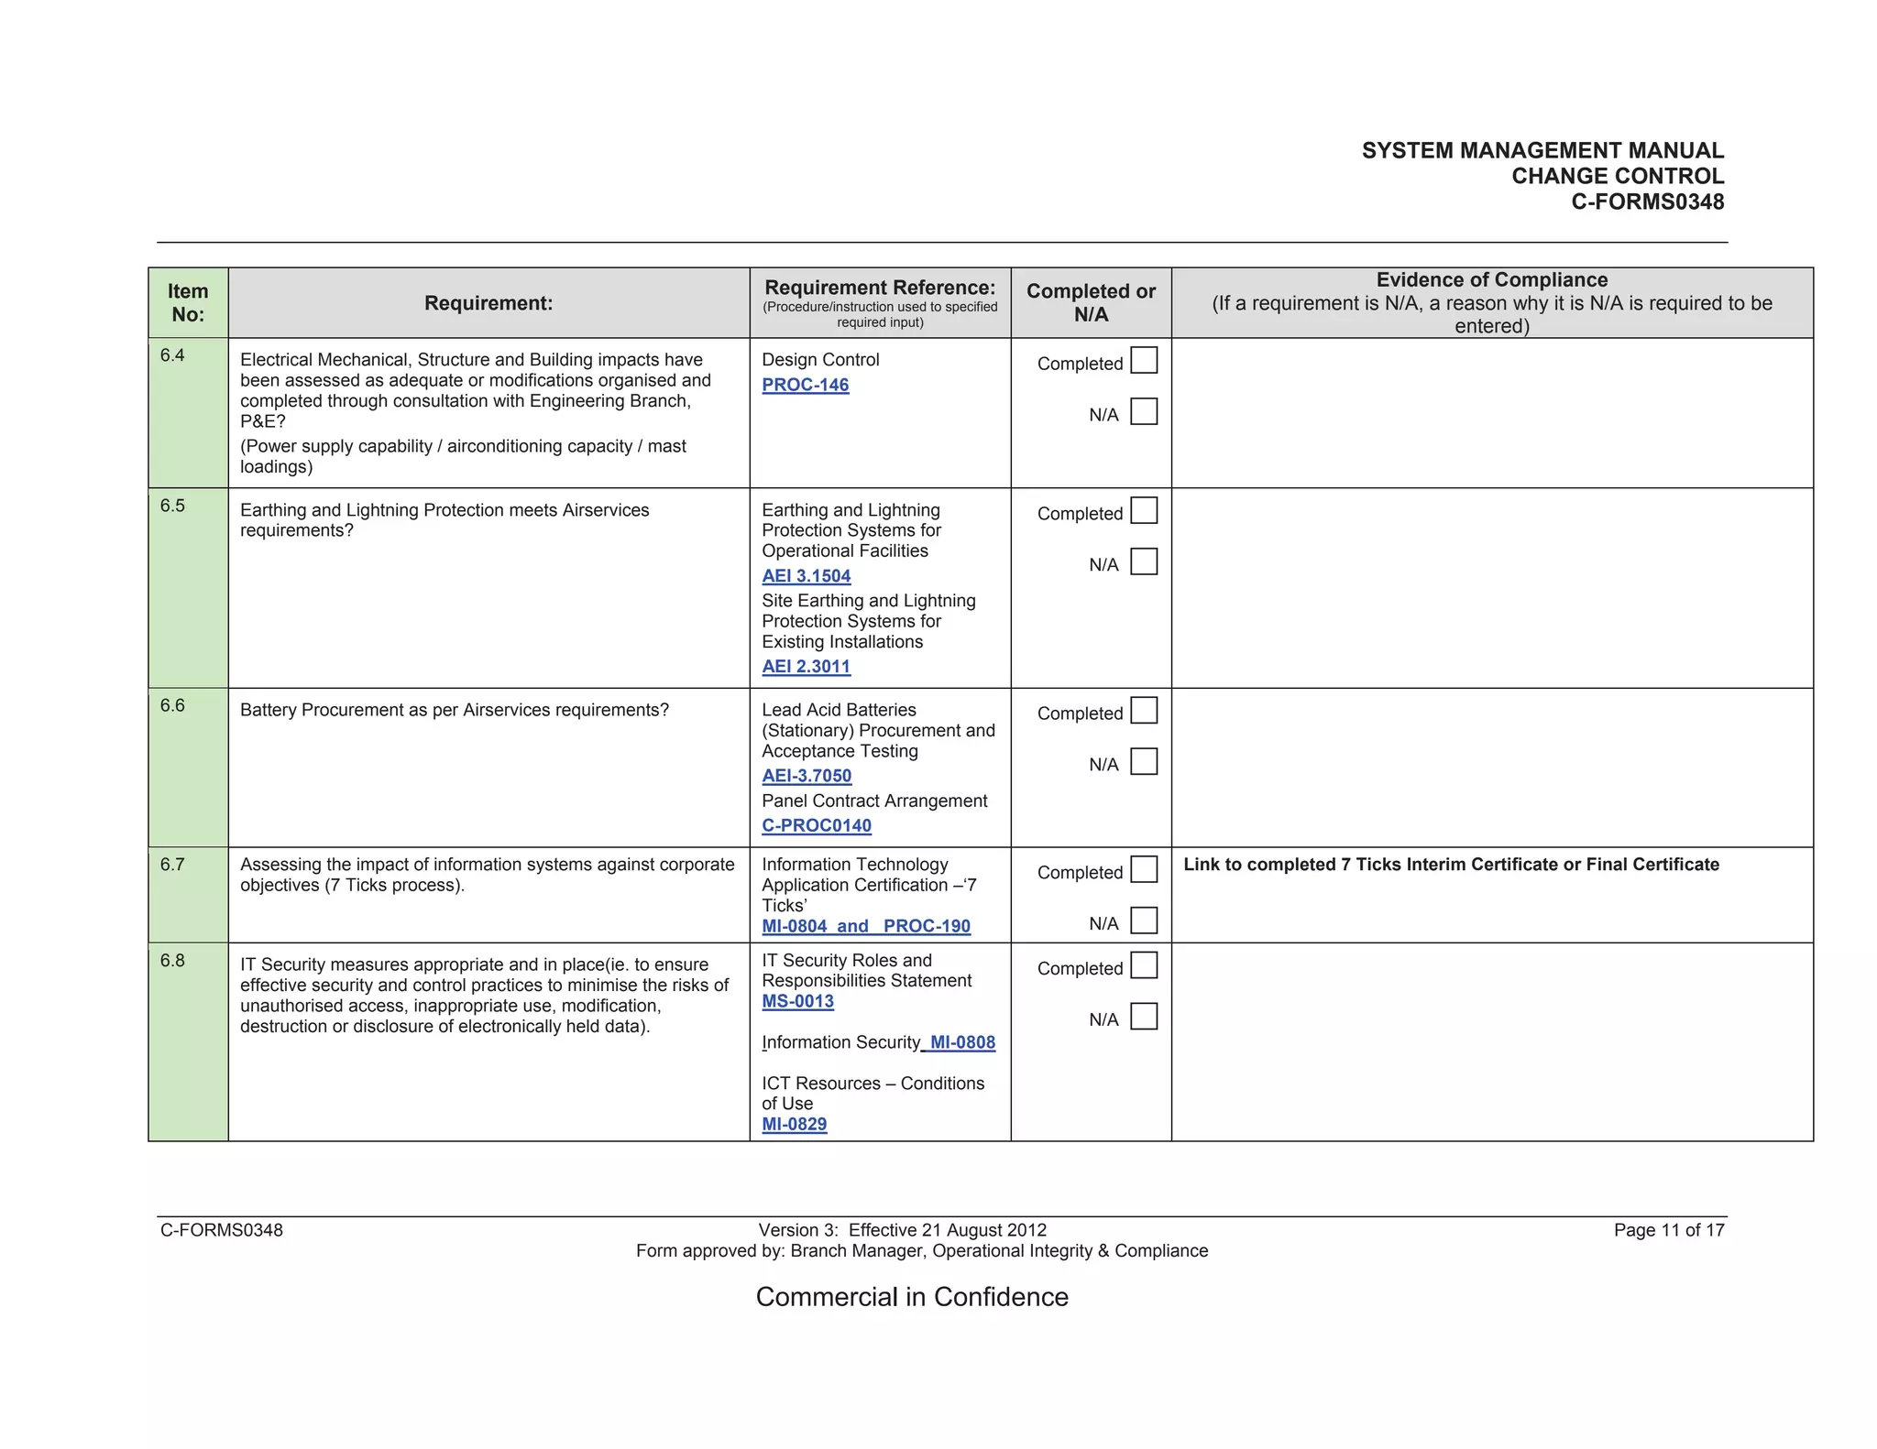Click the MI-0829 Conditions of Use link

794,1124
